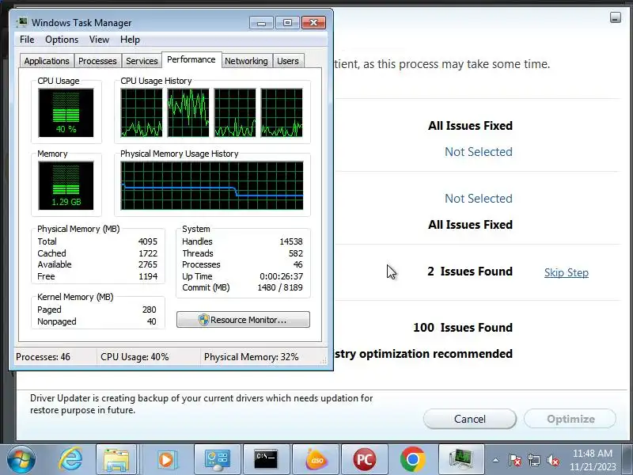
Task: Minimize the optimizer window behind Task Manager
Action: pos(616,17)
